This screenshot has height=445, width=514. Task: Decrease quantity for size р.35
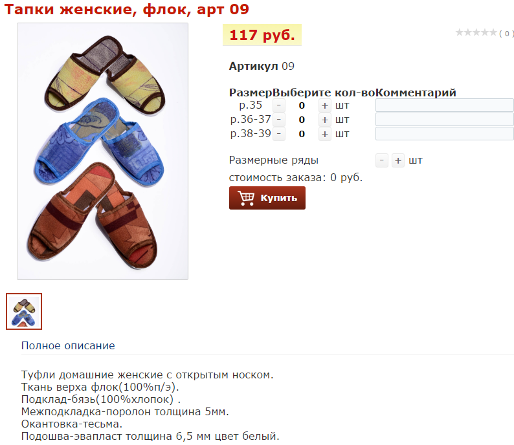pos(279,106)
